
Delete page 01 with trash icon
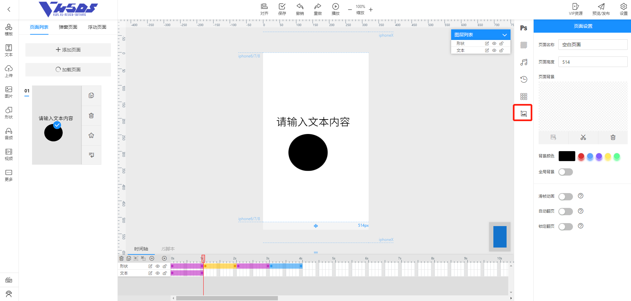[91, 116]
